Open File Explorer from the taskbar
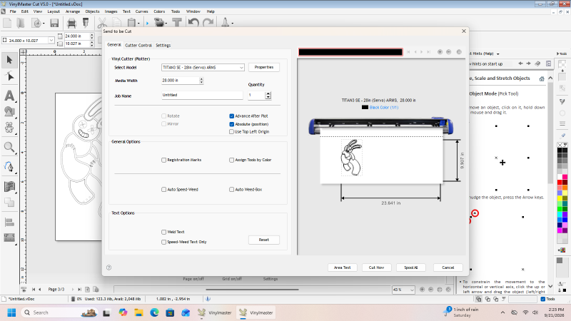The image size is (571, 321). pos(138,312)
